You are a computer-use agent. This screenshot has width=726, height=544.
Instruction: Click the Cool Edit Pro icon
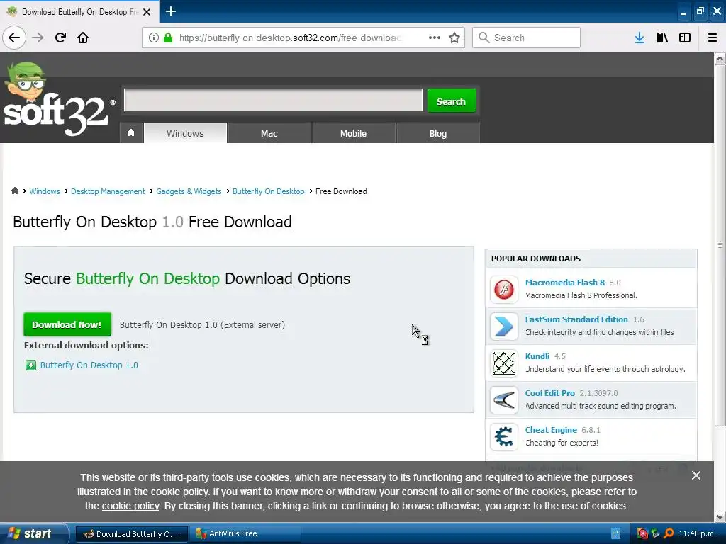(504, 399)
